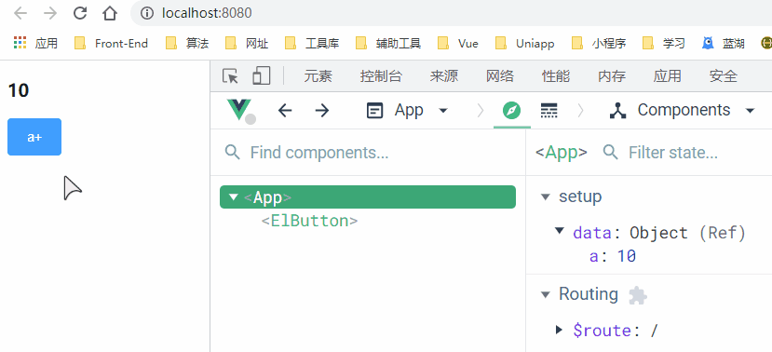Switch to the 性能 DevTools tab

tap(556, 76)
